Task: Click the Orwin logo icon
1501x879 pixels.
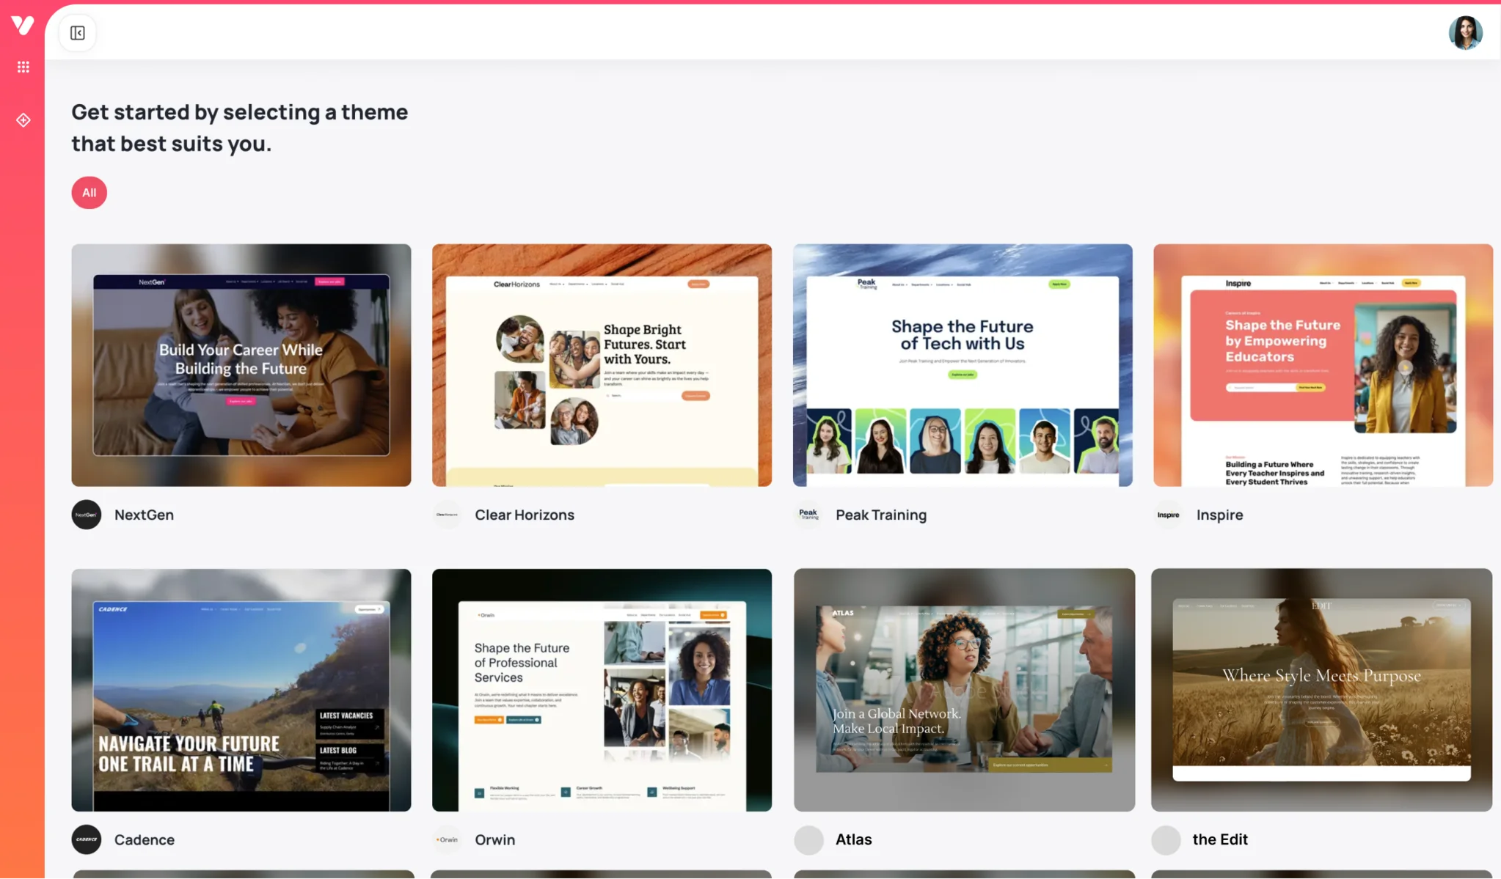Action: (447, 839)
